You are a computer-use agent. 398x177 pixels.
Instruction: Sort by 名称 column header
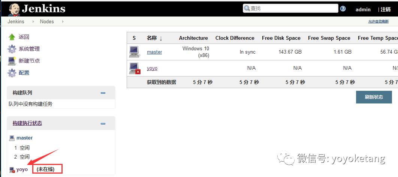point(154,38)
